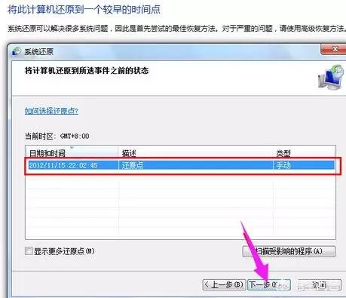Sort by the 类型 column header
Viewport: 346px width, 298px height.
click(x=304, y=152)
